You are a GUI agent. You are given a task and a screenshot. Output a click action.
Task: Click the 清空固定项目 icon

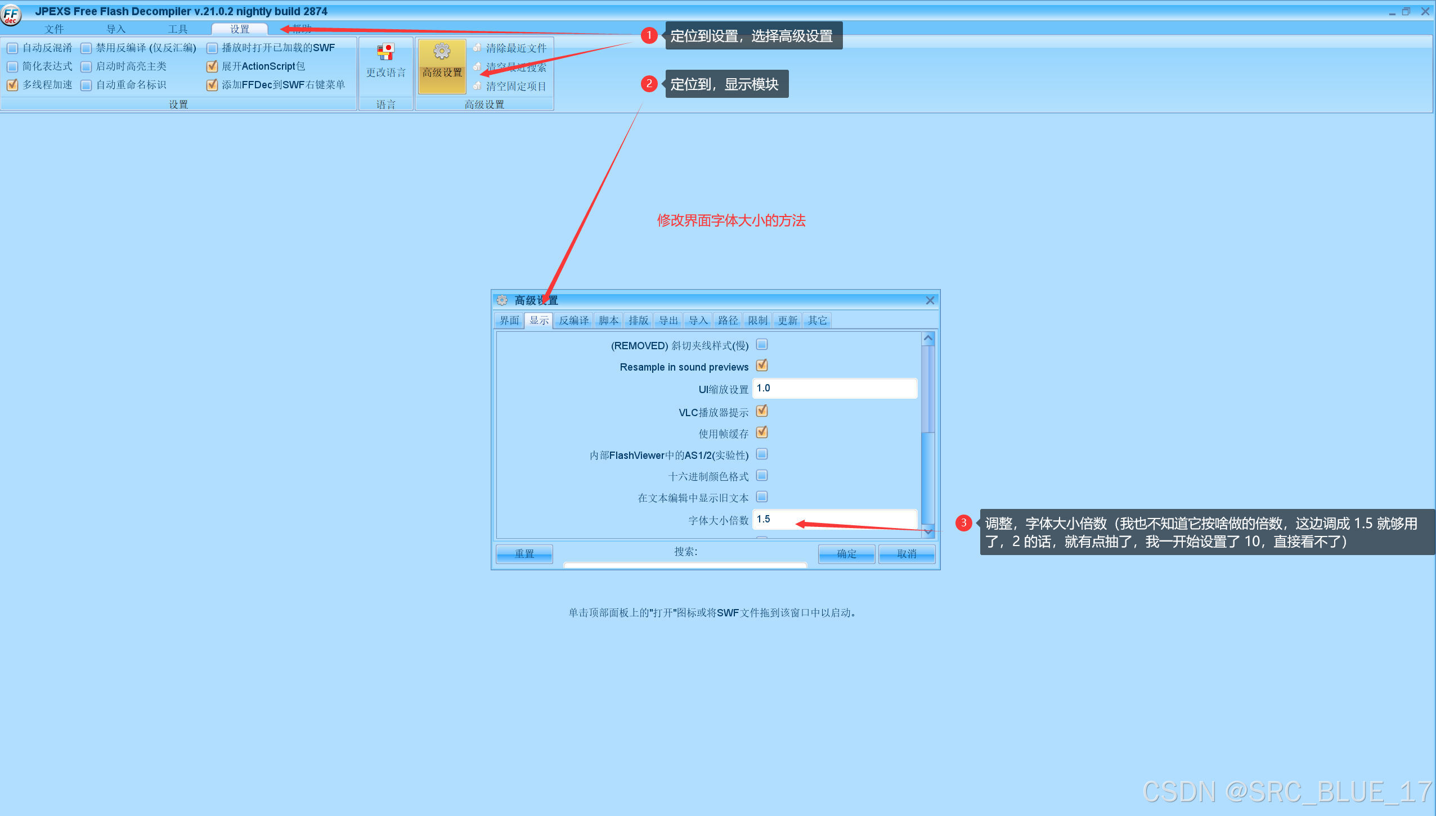476,86
